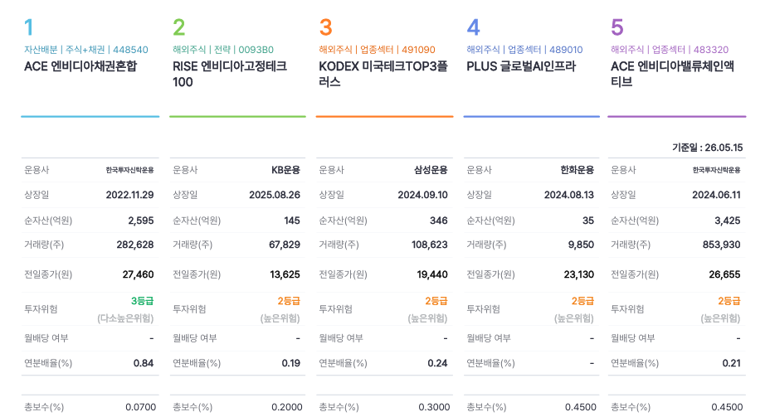Select previous close price 13,625
This screenshot has height=417, width=770.
point(285,274)
